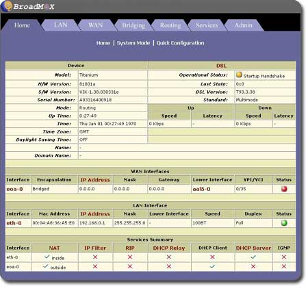
Task: Click the S/W version VIK-1.38.030331e
Action: click(x=99, y=92)
